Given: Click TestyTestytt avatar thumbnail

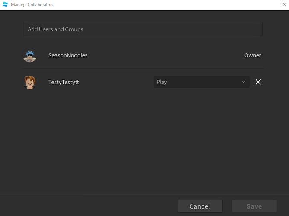Looking at the screenshot, I should tap(30, 82).
